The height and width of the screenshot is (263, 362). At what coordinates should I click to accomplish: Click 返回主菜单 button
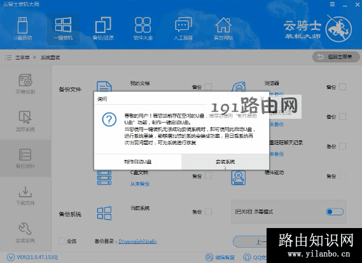[336, 57]
